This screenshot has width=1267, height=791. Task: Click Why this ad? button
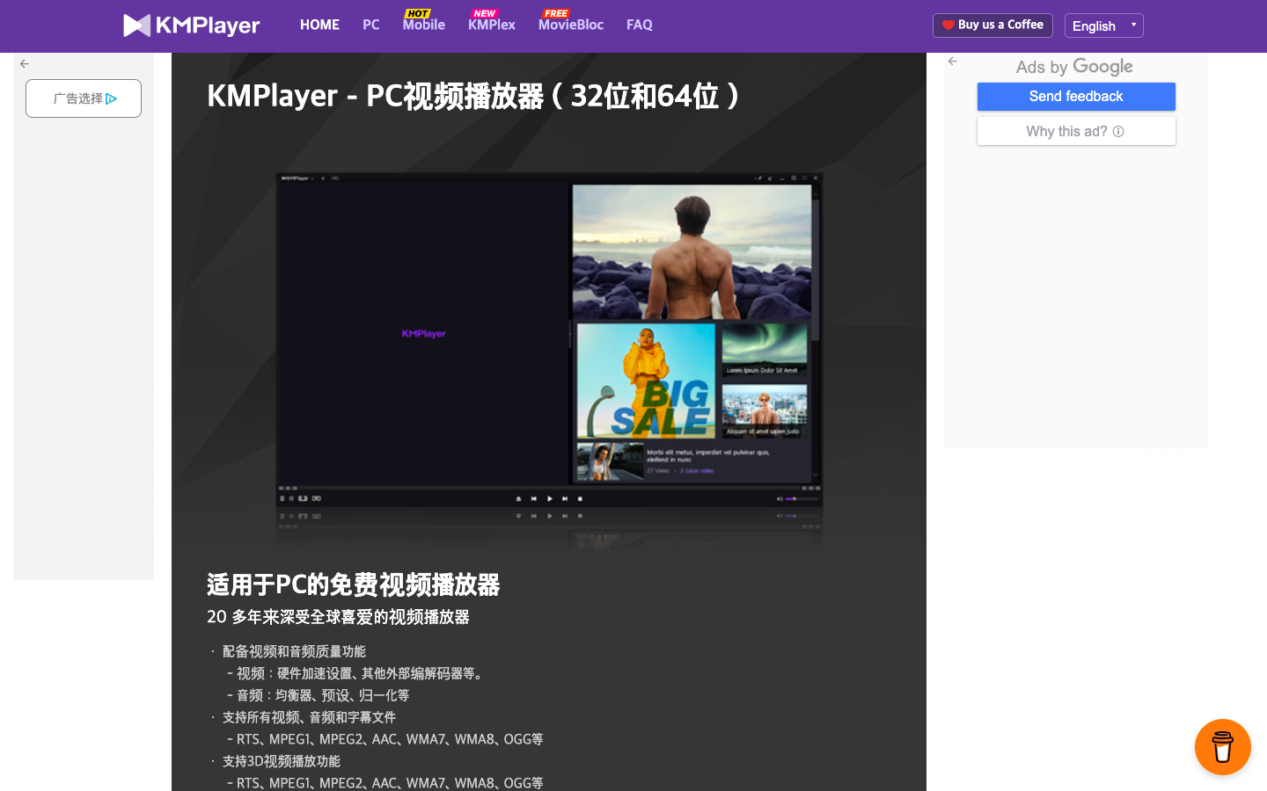point(1076,131)
